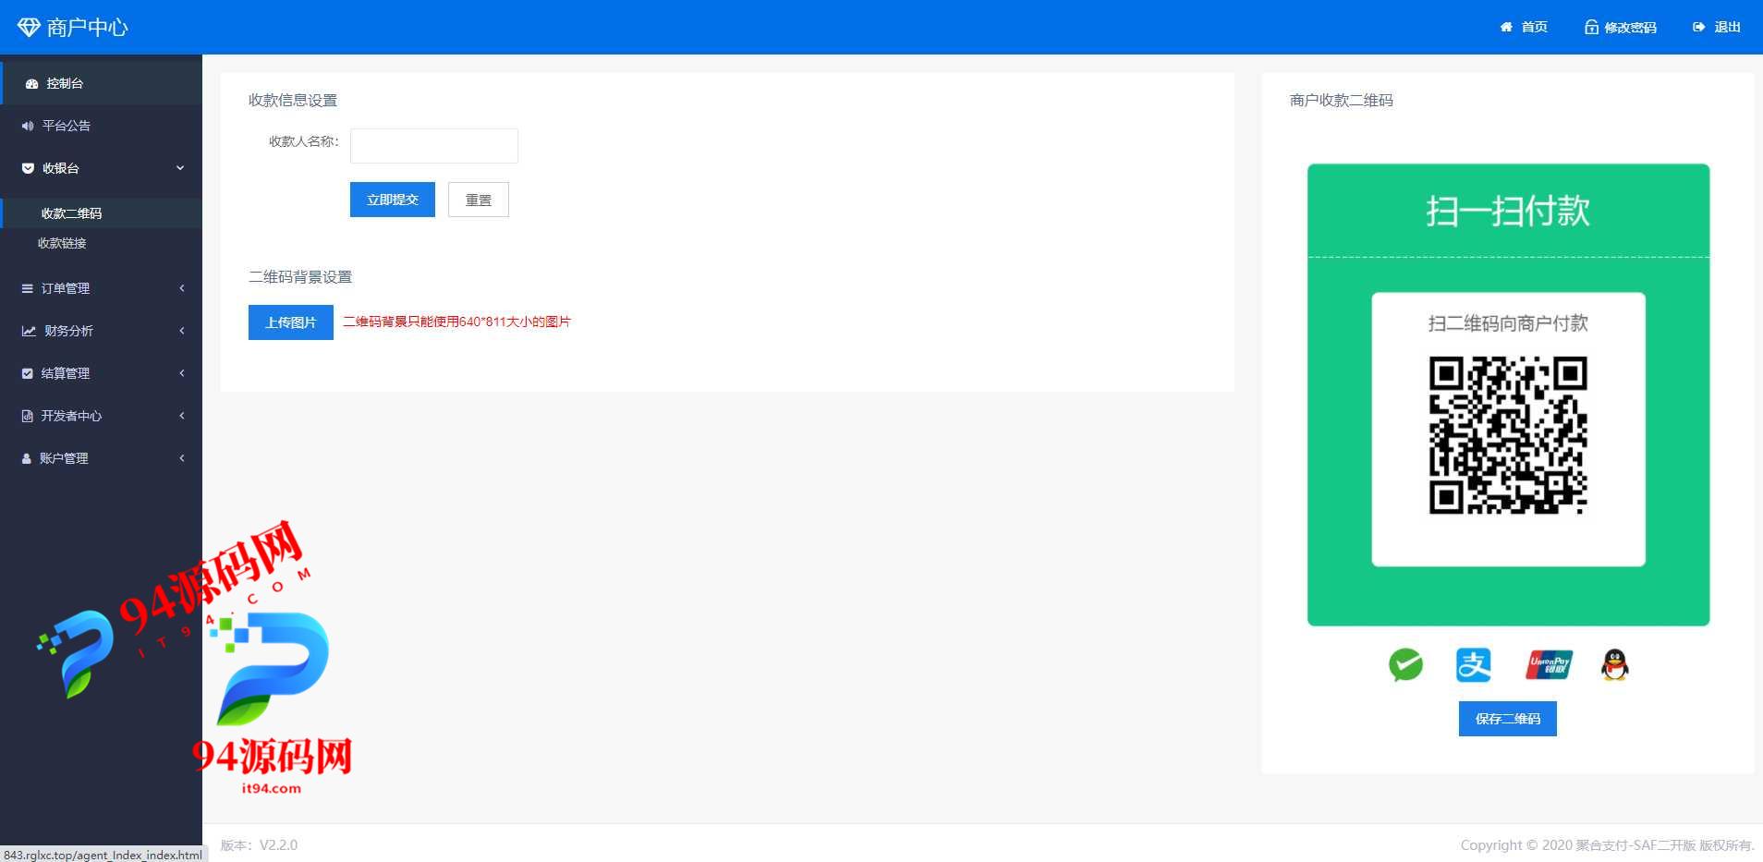Click the speaker icon beside 平台公告
The width and height of the screenshot is (1763, 862).
tap(28, 126)
